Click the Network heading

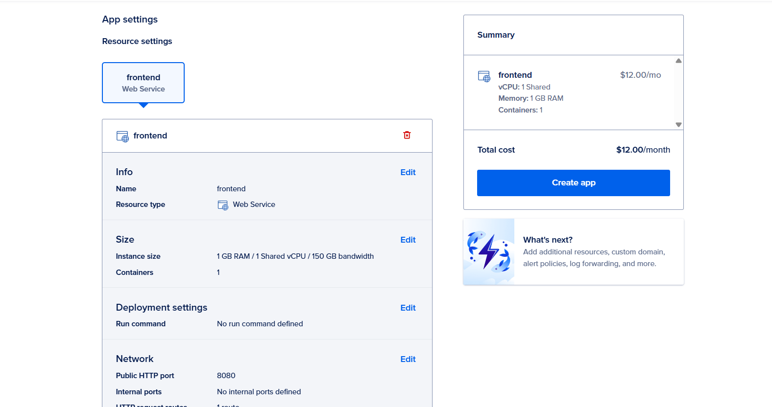pos(135,359)
